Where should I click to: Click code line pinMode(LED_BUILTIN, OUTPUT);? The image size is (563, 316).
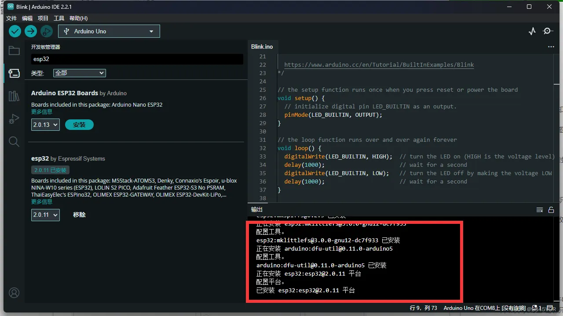coord(333,115)
